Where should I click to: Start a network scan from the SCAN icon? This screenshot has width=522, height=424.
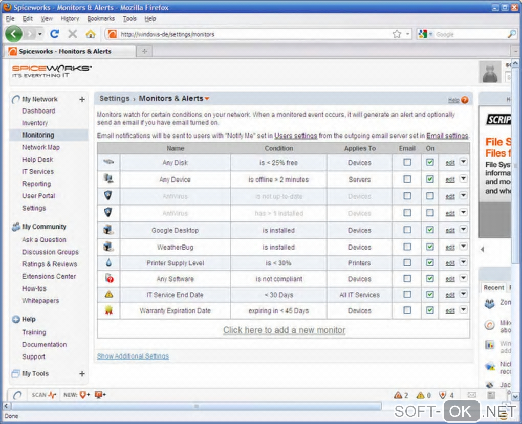click(x=52, y=395)
